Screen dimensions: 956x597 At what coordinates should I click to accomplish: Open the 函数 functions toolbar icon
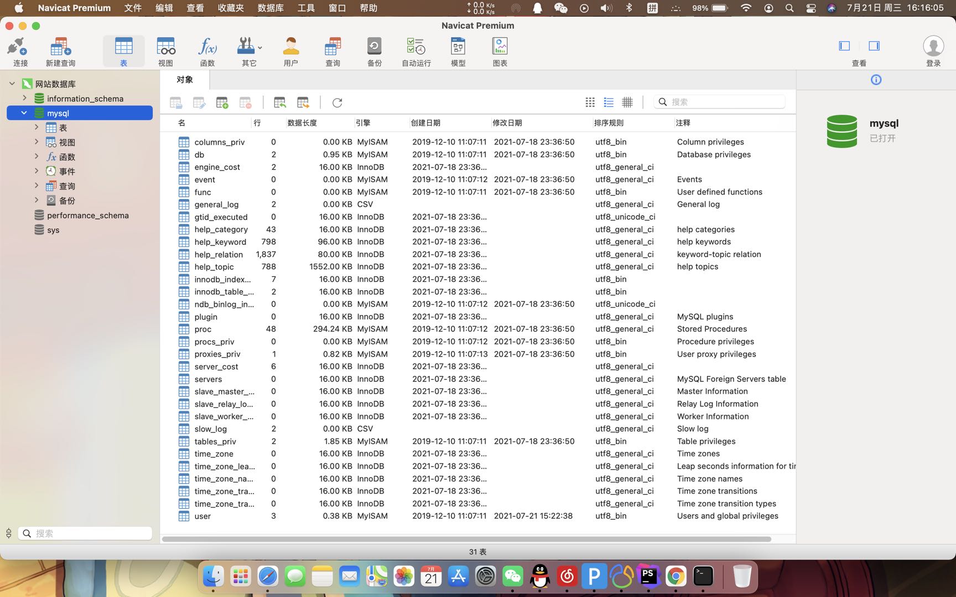207,51
